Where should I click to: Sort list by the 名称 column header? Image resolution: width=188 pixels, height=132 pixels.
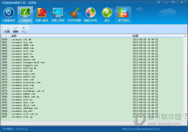[x=71, y=36]
